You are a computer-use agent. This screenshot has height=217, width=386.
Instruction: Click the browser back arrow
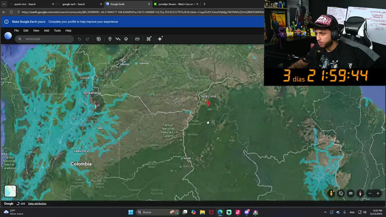tap(4, 12)
